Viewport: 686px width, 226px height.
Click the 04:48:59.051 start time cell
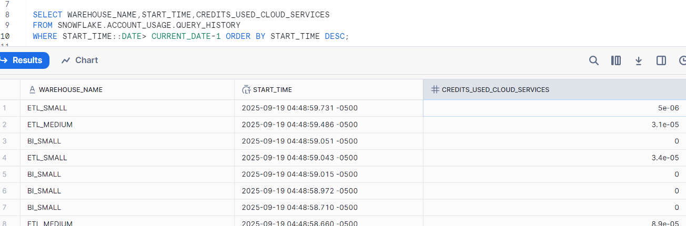point(329,141)
